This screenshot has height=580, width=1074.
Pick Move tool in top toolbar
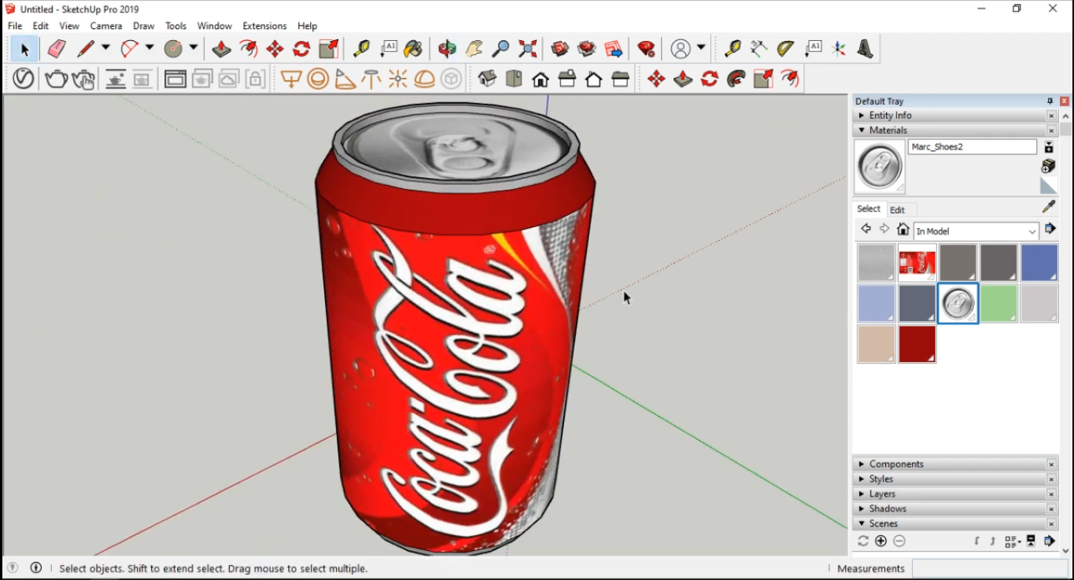[275, 50]
